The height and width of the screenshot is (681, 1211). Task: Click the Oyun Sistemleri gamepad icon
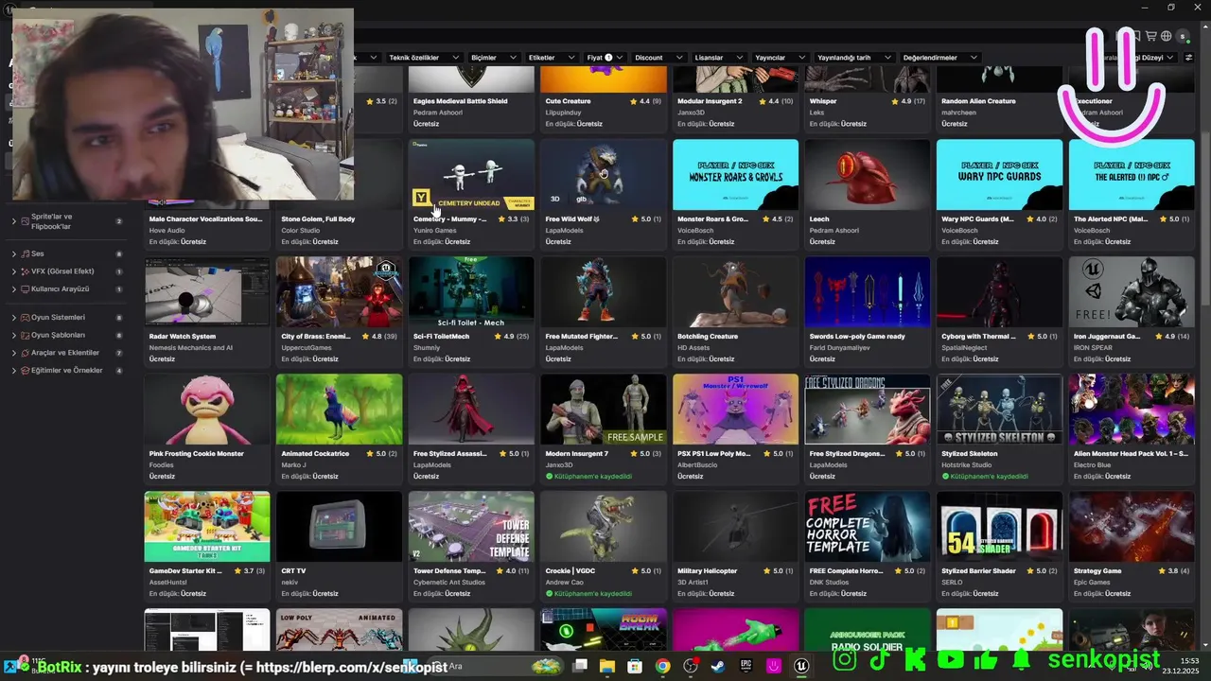pyautogui.click(x=24, y=318)
